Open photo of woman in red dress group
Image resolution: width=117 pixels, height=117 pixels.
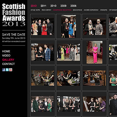43,26
